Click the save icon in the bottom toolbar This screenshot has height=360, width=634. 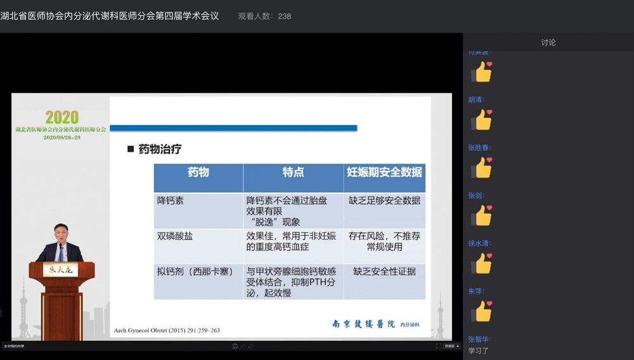point(235,346)
